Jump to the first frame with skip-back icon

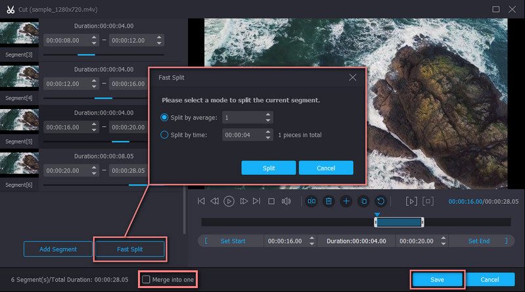(x=201, y=201)
